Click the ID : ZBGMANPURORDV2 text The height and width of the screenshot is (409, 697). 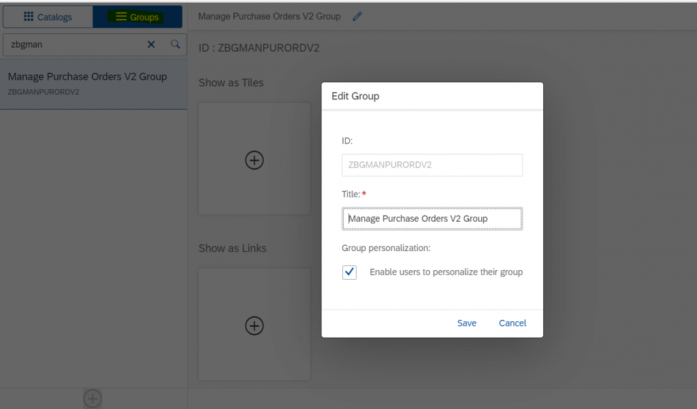(x=259, y=48)
